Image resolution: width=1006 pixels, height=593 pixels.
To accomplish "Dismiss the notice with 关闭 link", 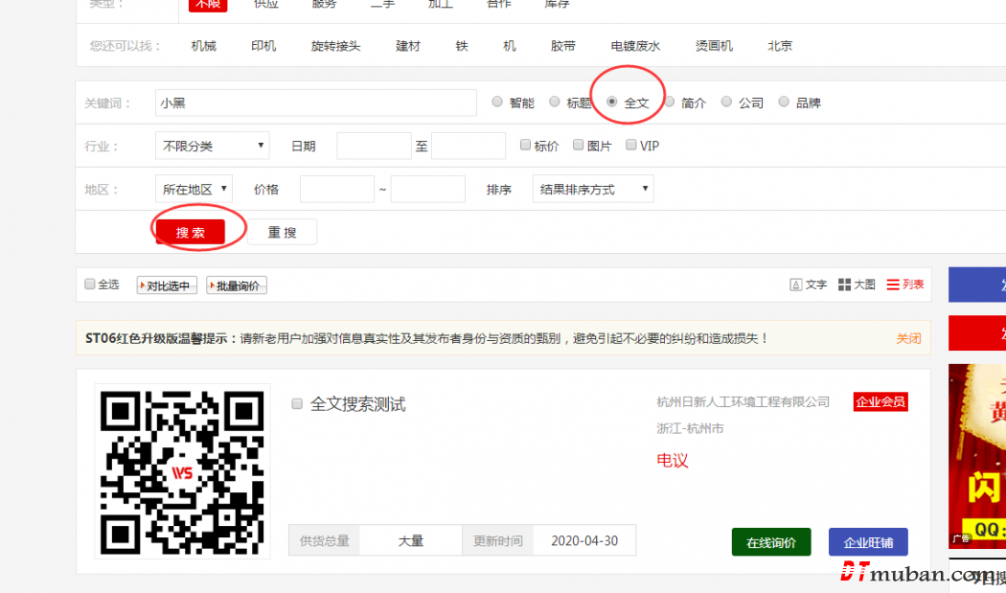I will (x=907, y=338).
